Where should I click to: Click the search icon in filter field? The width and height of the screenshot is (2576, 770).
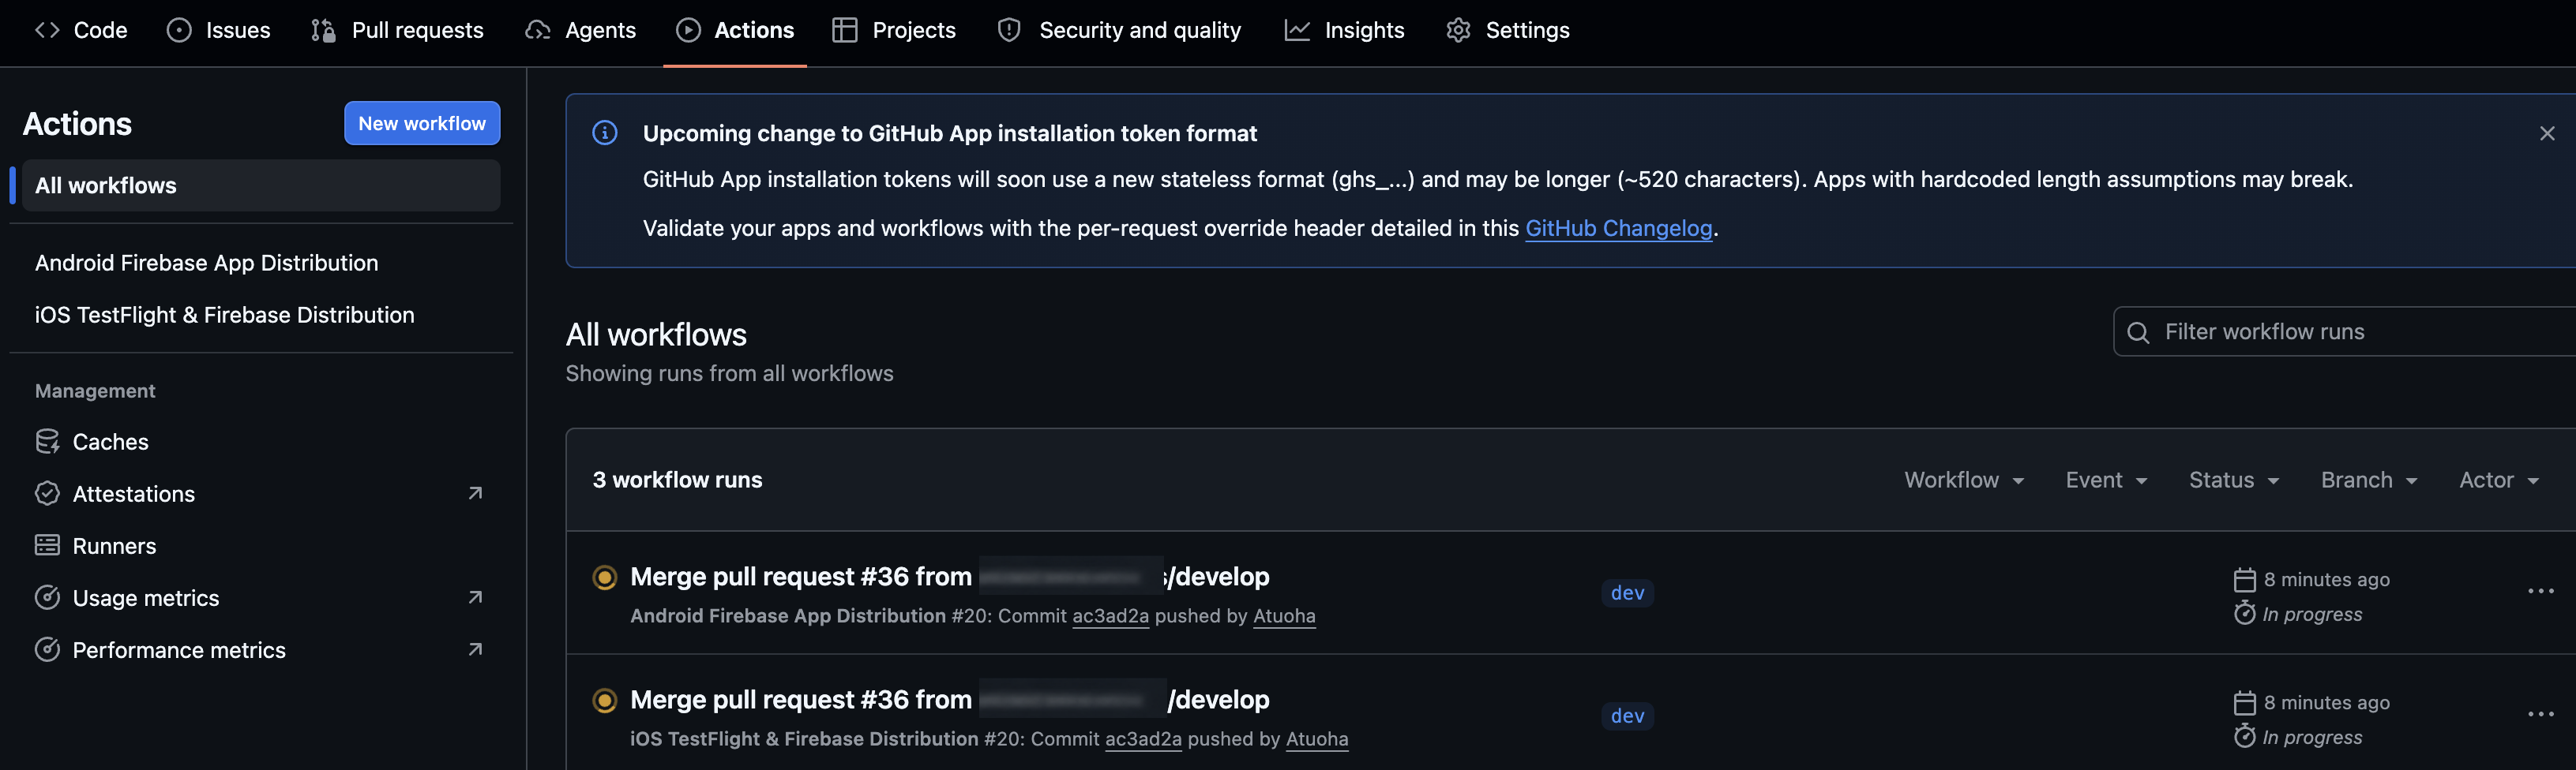[2138, 333]
